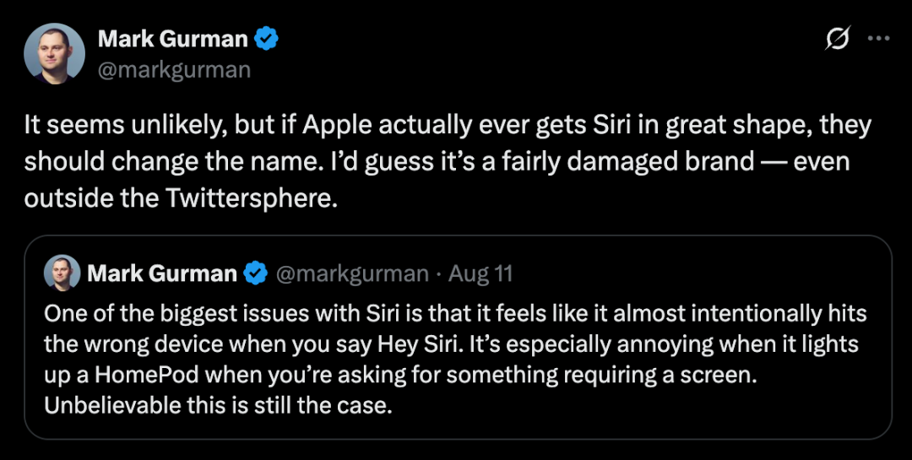The image size is (912, 460).
Task: Open the quoted tweet about Hey Siri devices
Action: [x=456, y=359]
